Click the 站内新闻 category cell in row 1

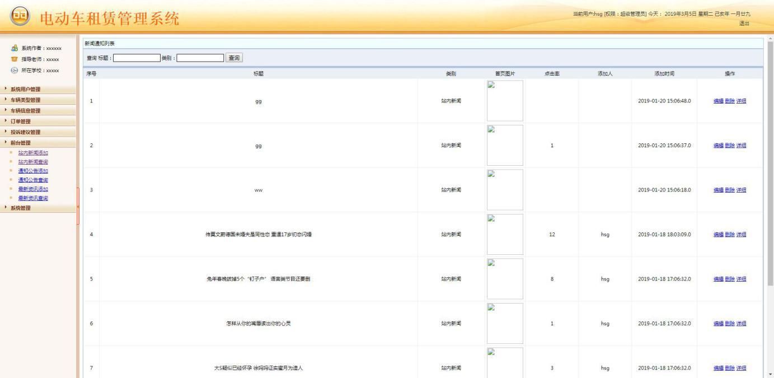451,101
